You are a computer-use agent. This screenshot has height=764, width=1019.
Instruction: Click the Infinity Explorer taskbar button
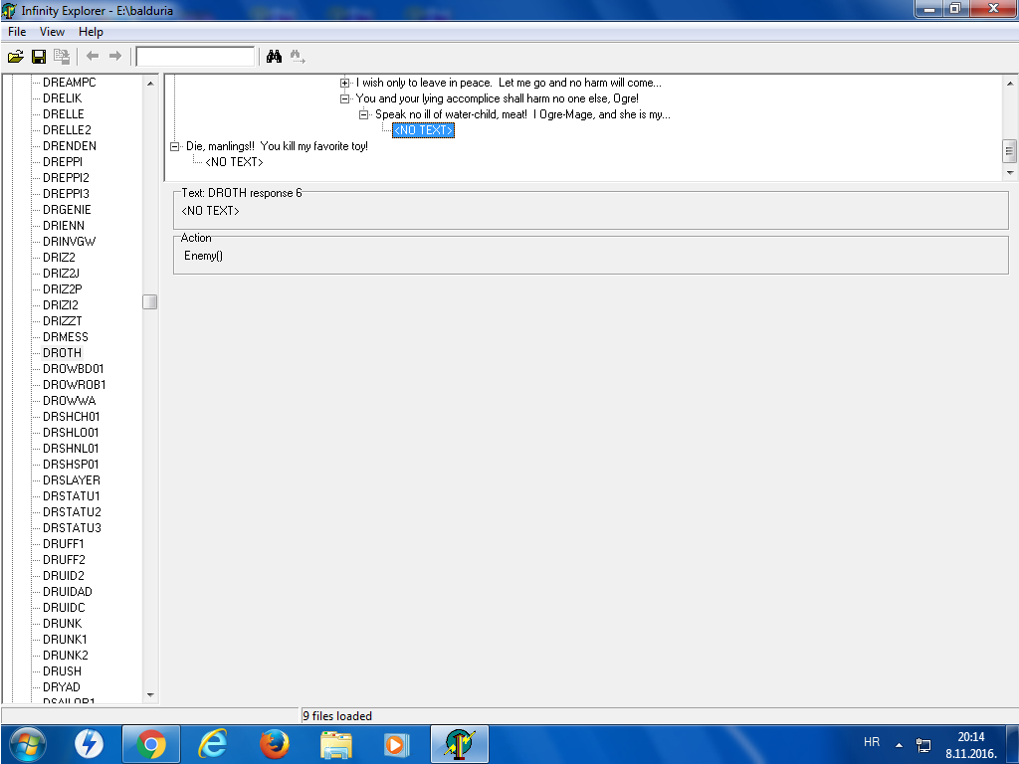460,744
